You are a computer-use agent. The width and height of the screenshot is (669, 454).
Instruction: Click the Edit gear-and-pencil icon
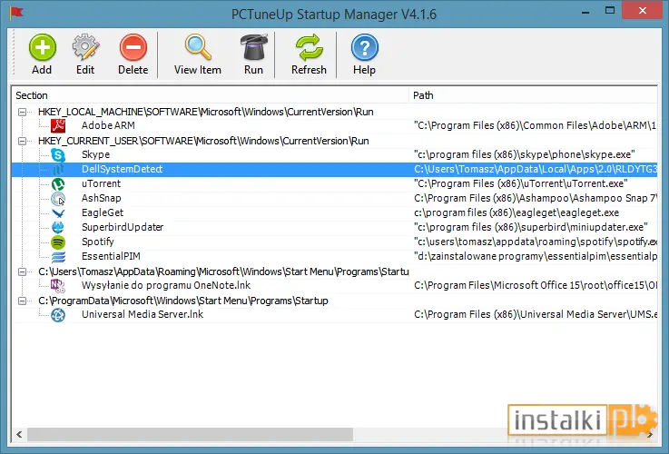(x=85, y=47)
